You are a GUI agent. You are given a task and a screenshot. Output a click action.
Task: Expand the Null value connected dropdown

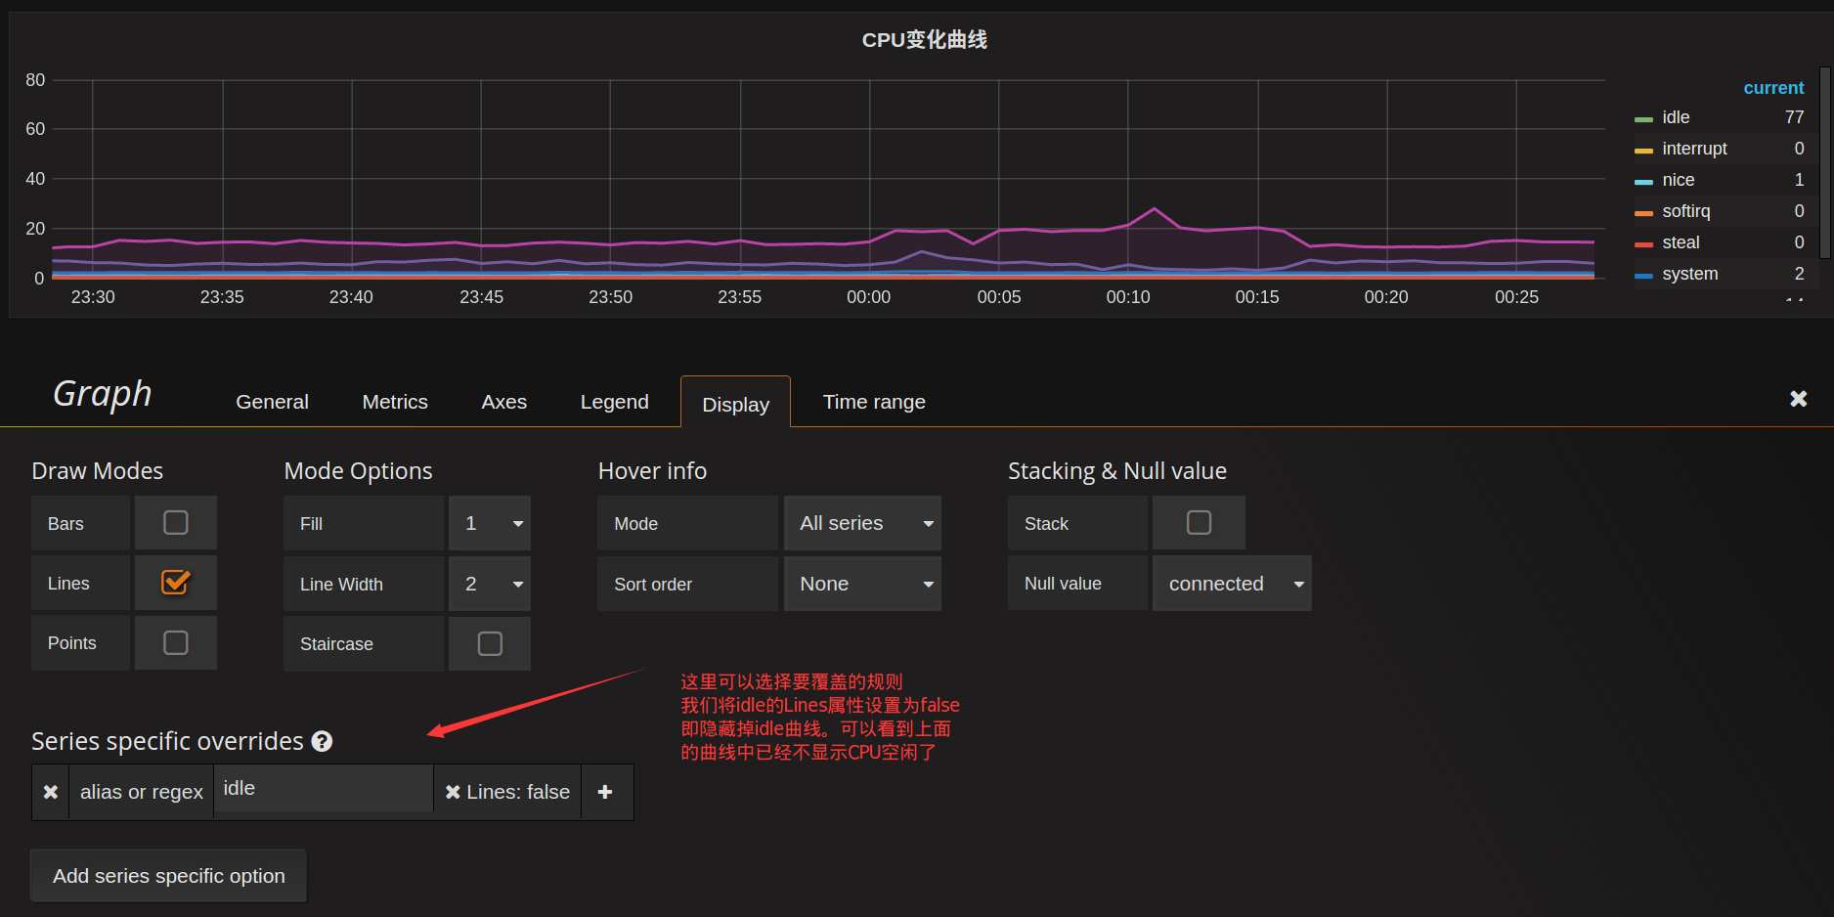click(x=1232, y=584)
